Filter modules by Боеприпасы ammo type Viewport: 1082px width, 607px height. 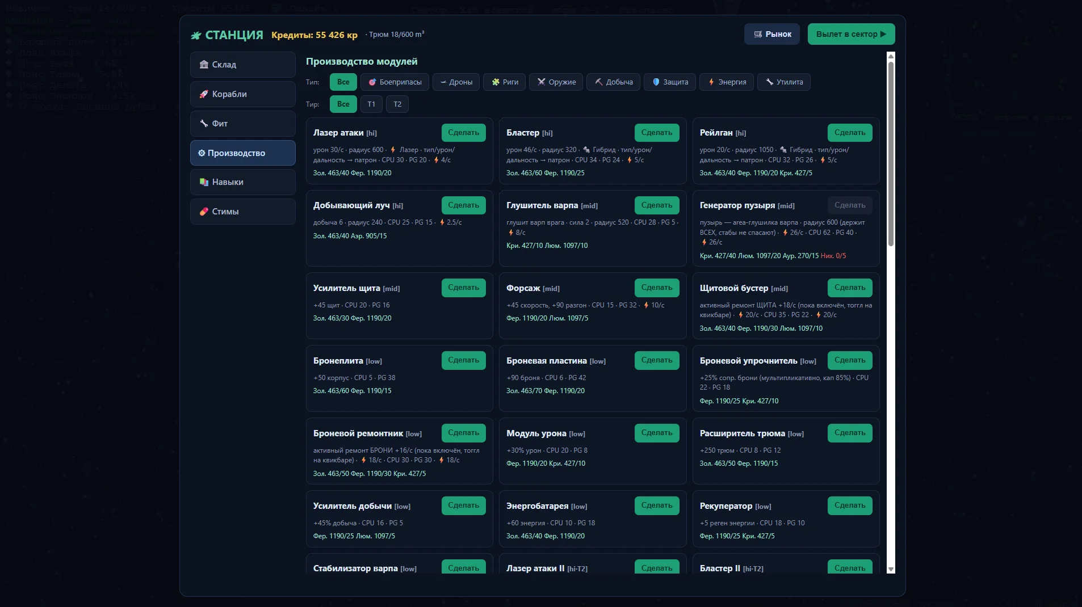(x=395, y=82)
